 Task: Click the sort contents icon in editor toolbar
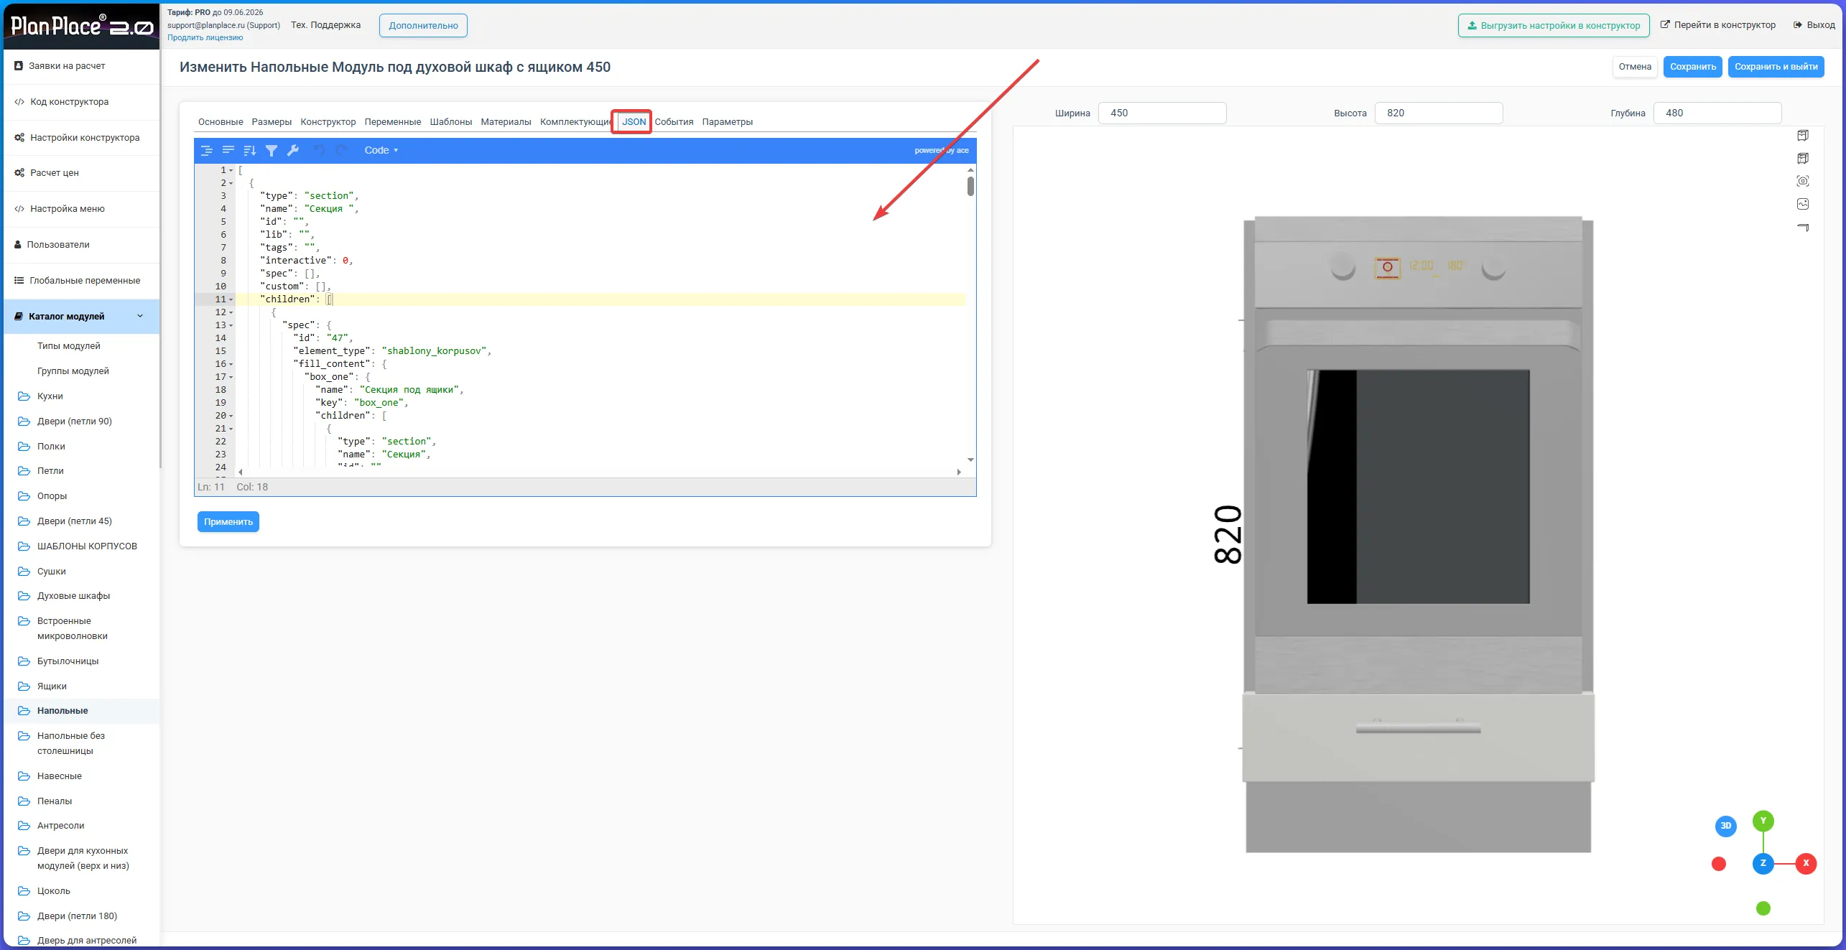(x=249, y=150)
